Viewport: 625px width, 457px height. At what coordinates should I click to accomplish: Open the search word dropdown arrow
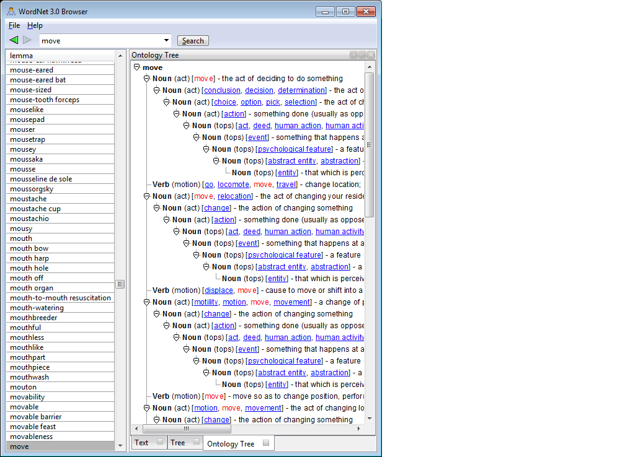tap(166, 40)
